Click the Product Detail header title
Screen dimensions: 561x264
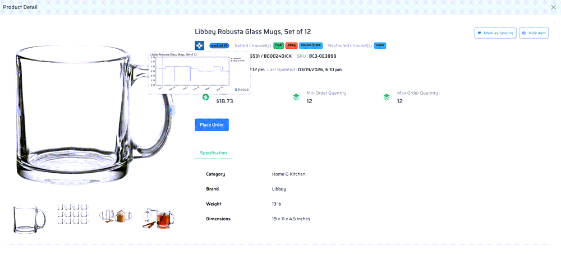click(x=20, y=7)
